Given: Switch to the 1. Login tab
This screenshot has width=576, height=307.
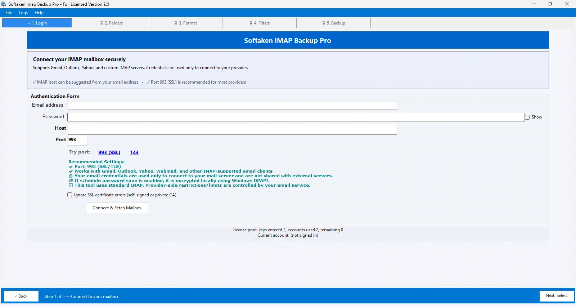Looking at the screenshot, I should pos(37,23).
